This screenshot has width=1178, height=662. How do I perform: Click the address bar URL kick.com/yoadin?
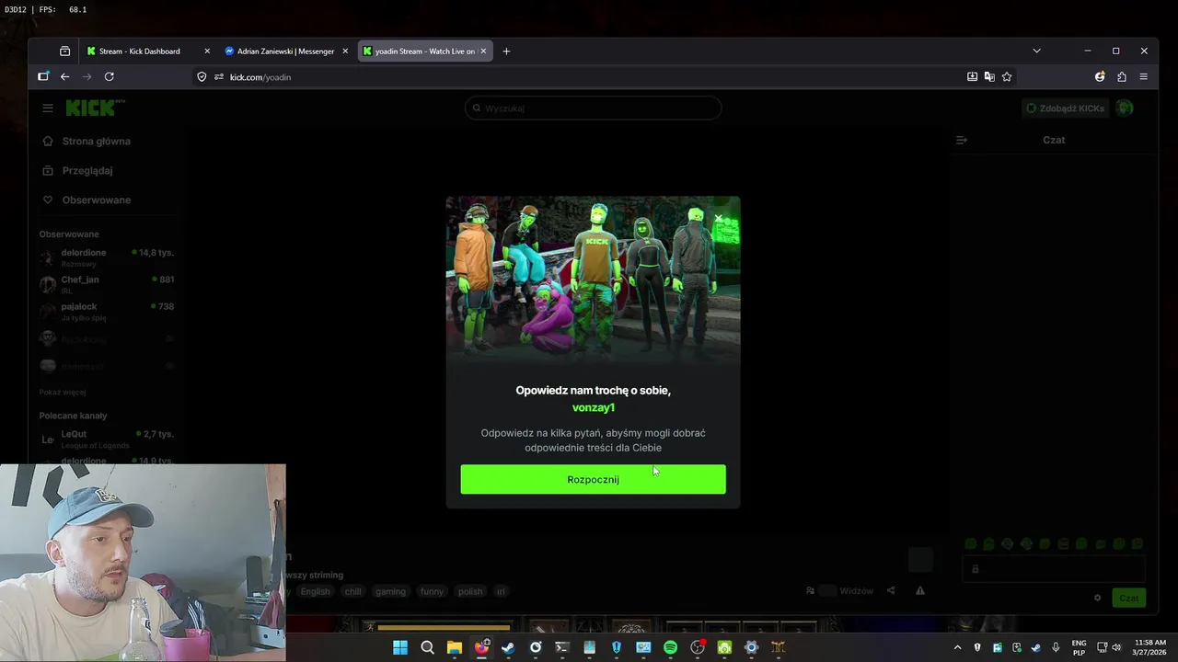coord(260,77)
